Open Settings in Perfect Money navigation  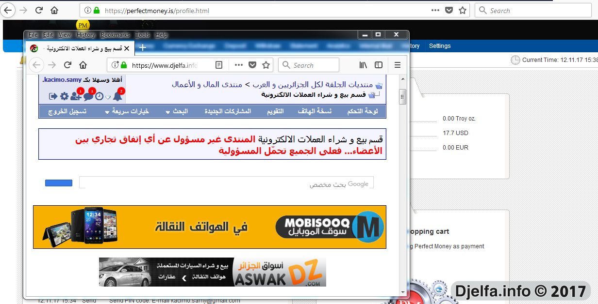(440, 46)
